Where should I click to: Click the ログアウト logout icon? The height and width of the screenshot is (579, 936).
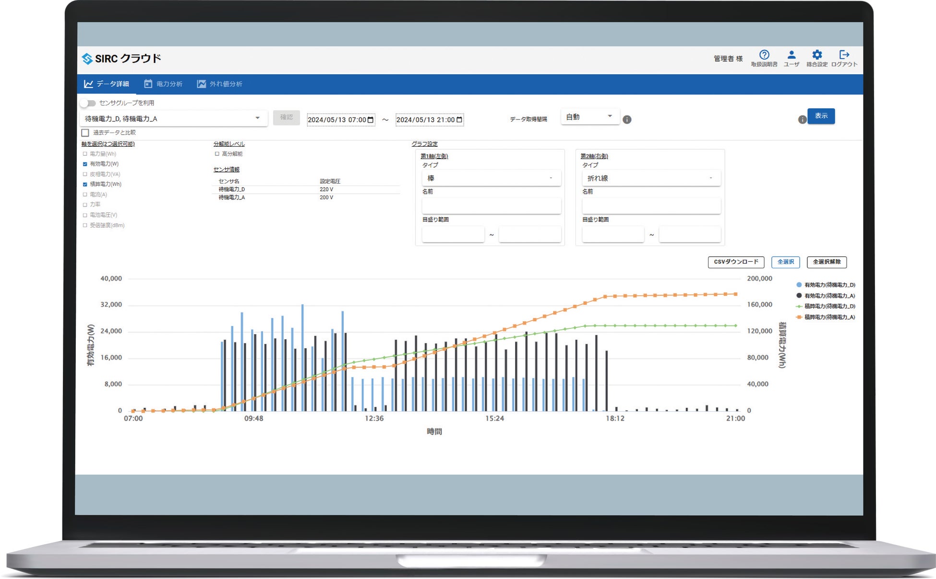tap(844, 55)
